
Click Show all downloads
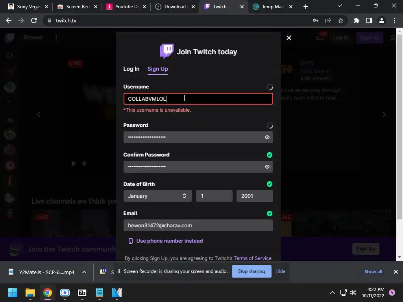[373, 272]
